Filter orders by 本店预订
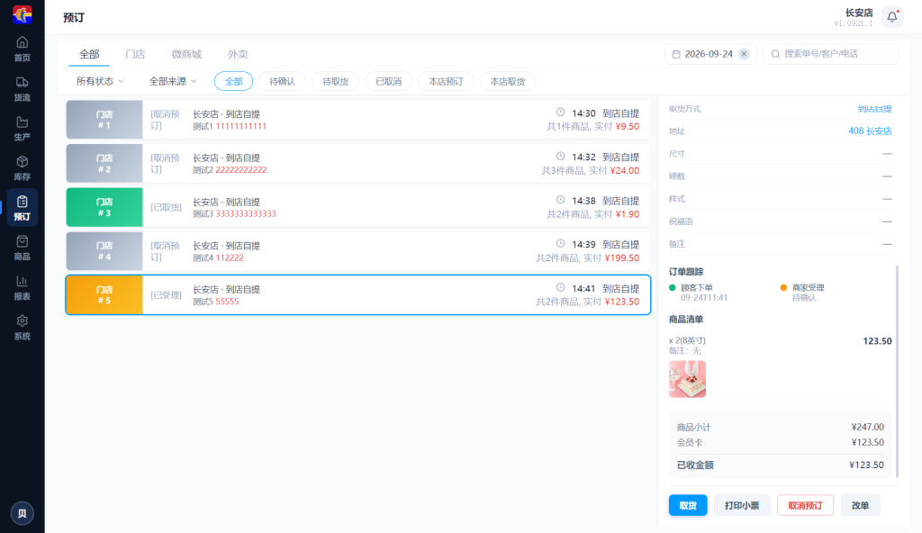 click(446, 81)
